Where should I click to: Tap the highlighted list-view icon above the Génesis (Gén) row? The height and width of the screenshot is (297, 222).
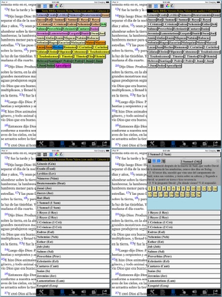pyautogui.click(x=51, y=155)
